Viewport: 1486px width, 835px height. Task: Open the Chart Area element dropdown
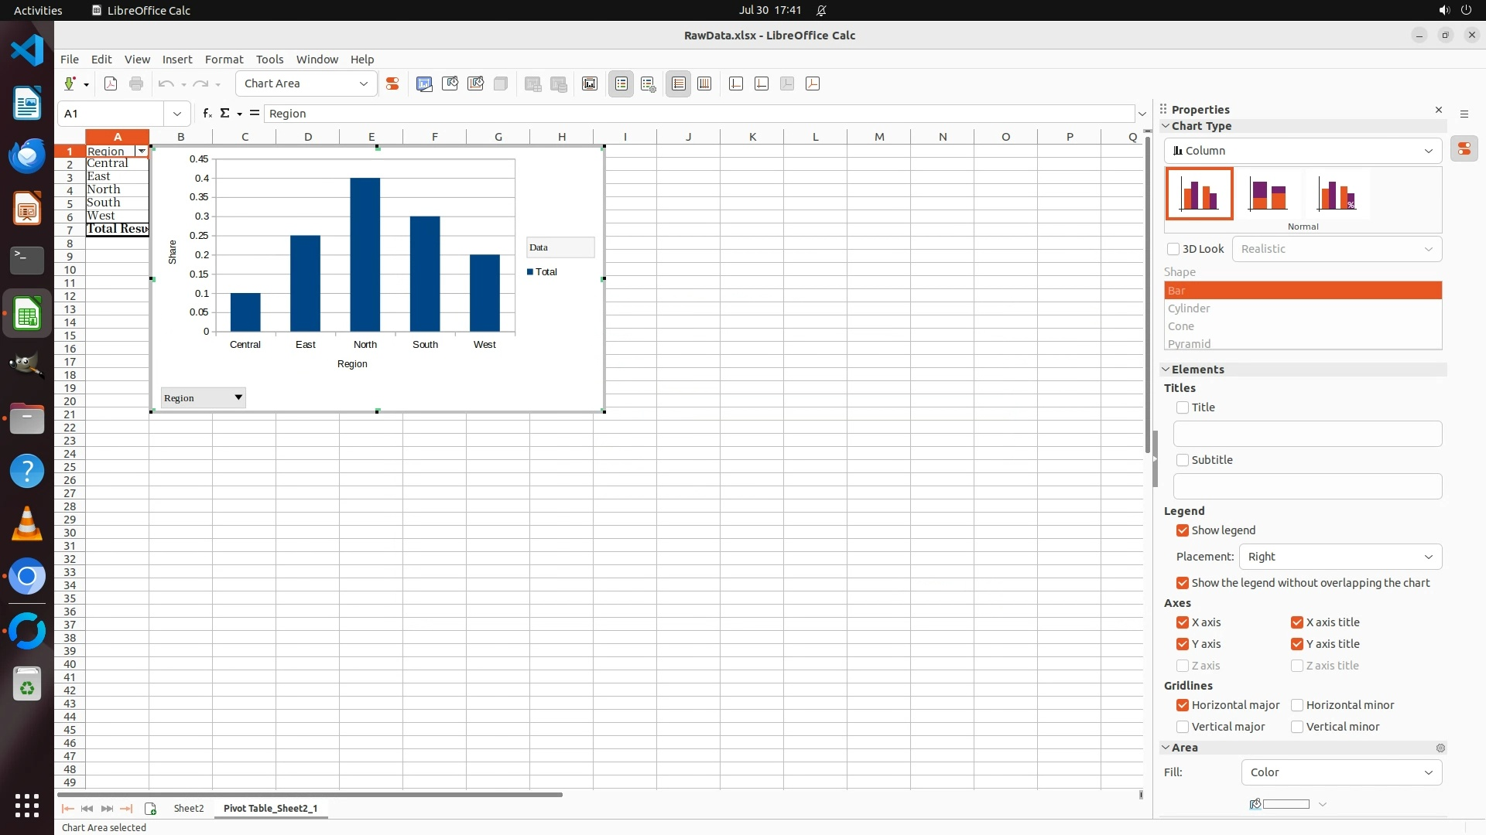(x=363, y=83)
